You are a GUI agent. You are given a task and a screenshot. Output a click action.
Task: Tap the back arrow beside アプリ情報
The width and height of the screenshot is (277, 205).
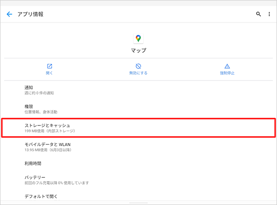coord(9,14)
